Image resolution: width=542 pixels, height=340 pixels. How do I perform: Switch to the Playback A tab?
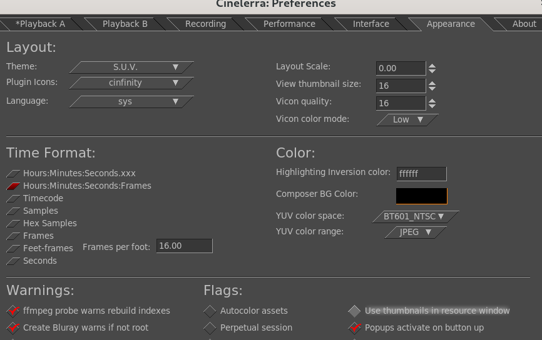point(41,24)
